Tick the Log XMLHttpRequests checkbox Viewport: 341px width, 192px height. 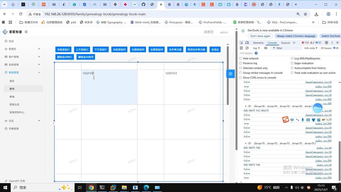coord(292,58)
